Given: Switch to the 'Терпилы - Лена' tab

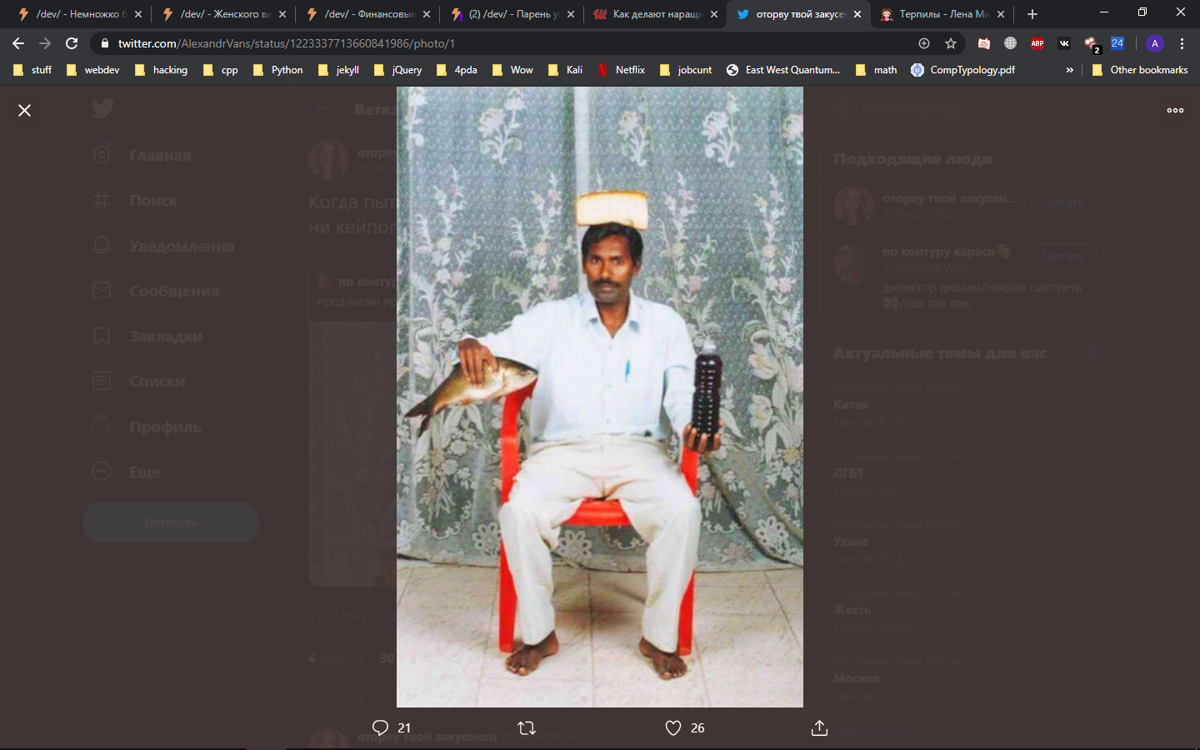Looking at the screenshot, I should [942, 14].
